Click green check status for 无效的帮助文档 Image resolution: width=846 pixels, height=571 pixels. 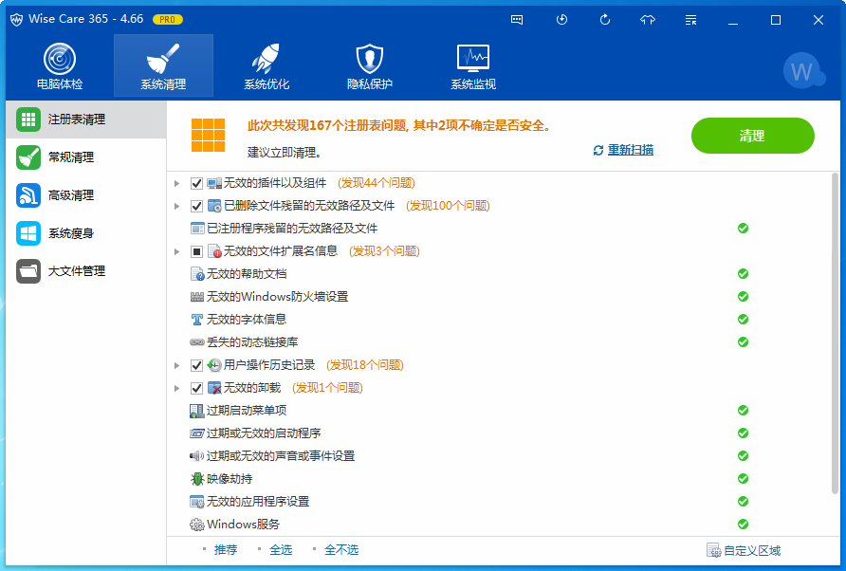(x=743, y=274)
